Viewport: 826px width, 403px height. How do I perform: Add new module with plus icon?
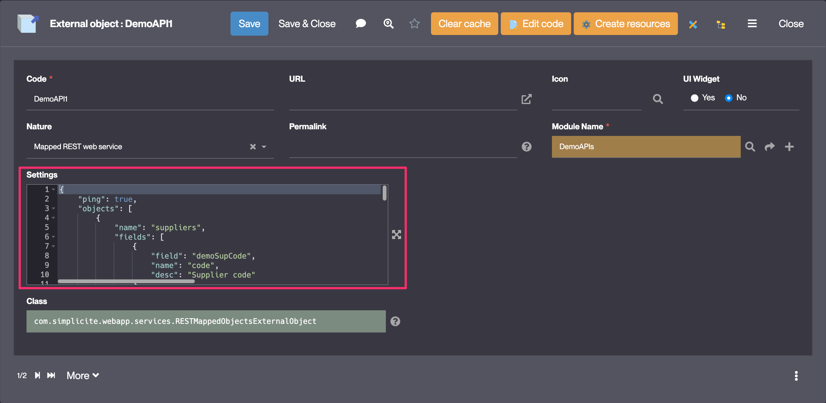pyautogui.click(x=789, y=147)
